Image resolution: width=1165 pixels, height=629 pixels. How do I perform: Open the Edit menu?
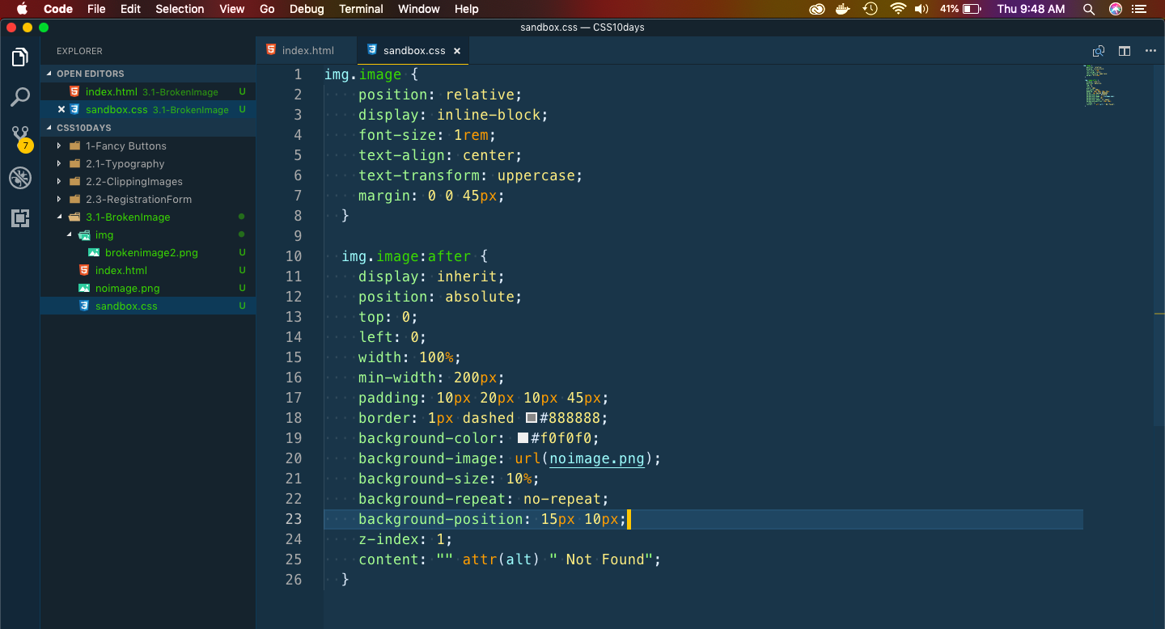pos(130,9)
